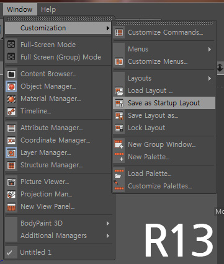Select Customize Menus... entry
Screen dimensions: 224x264
164,61
